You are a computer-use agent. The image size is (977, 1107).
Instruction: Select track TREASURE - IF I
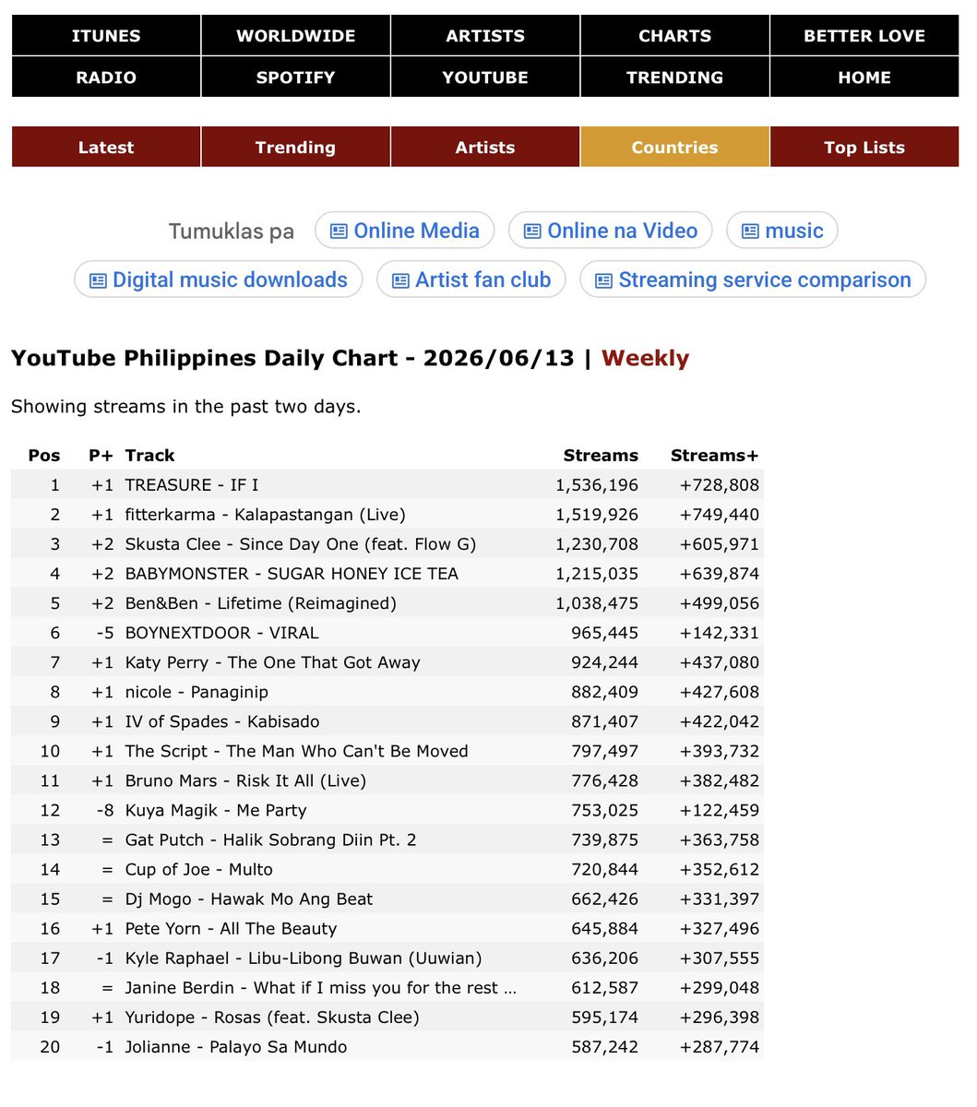pos(192,485)
